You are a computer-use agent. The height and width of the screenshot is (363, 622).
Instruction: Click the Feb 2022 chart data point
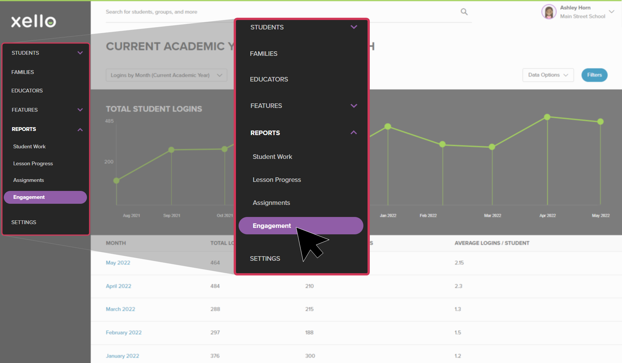coord(442,144)
